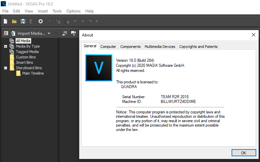260x162 pixels.
Task: Switch to the Computer tab
Action: coord(108,47)
